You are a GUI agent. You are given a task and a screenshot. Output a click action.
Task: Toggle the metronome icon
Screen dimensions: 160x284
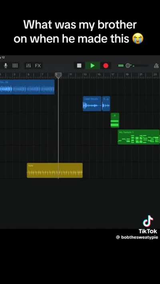click(x=156, y=66)
